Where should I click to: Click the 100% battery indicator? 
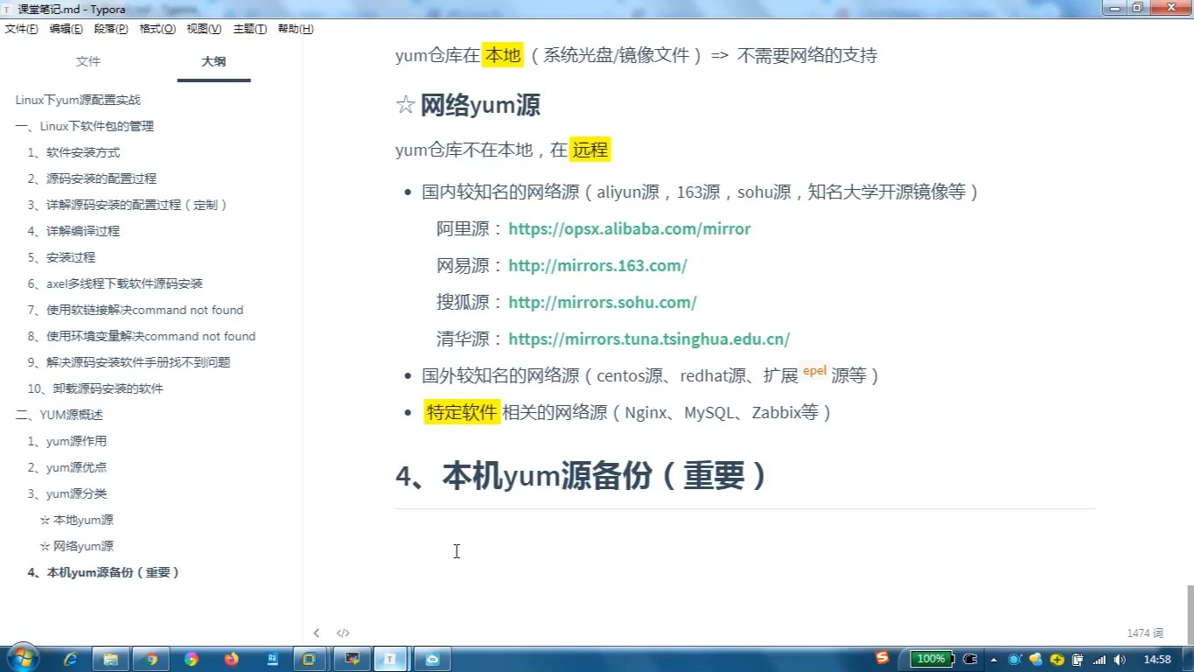931,659
